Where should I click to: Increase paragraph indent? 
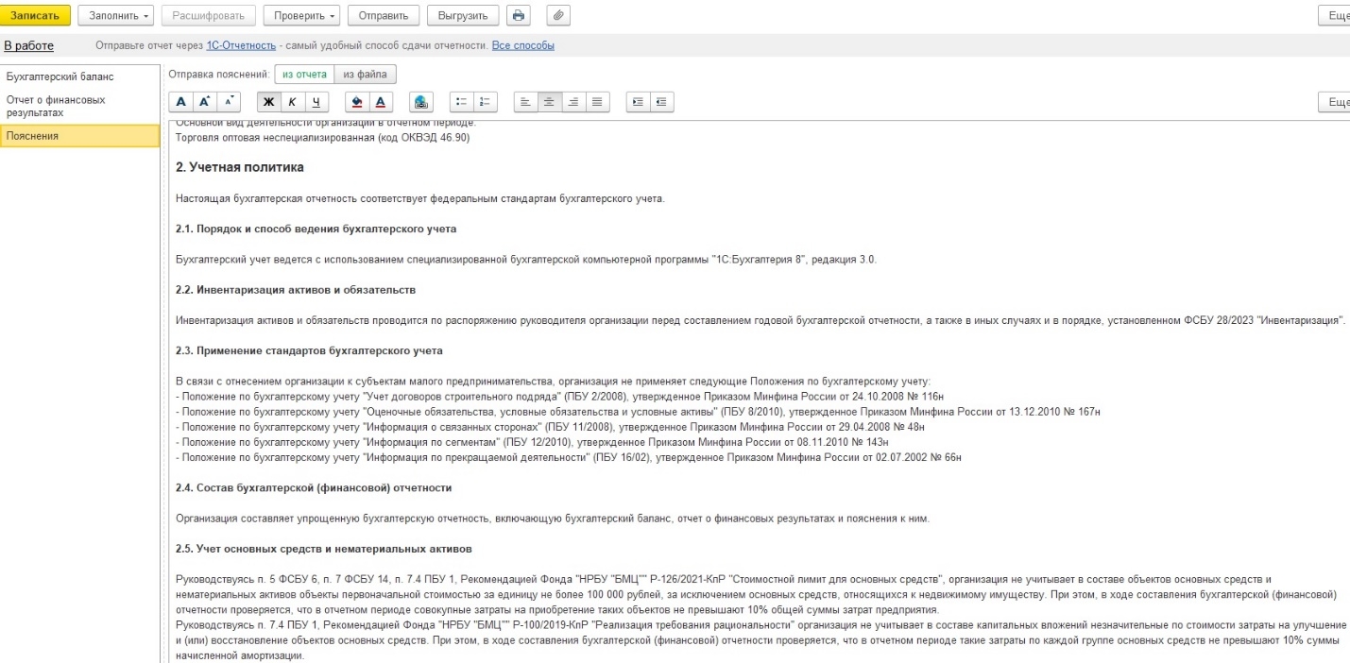click(x=640, y=102)
